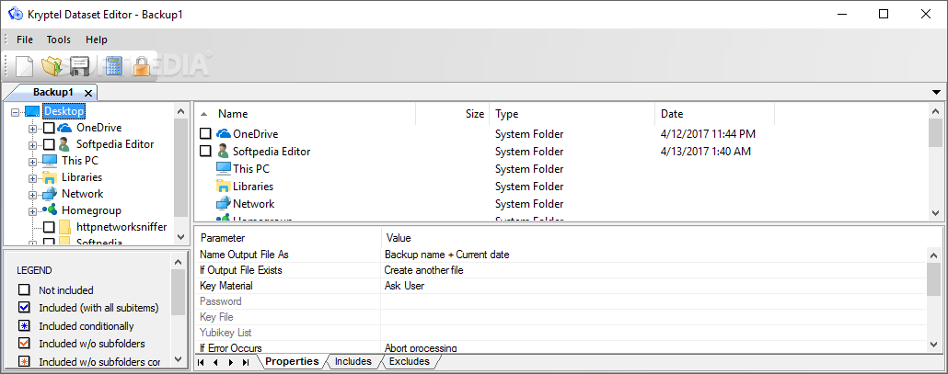The width and height of the screenshot is (948, 374).
Task: Expand the Softpedia Editor tree node
Action: coord(32,145)
